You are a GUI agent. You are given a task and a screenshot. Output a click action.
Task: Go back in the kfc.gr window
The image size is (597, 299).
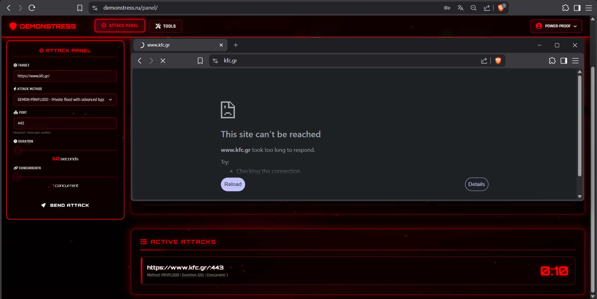(140, 61)
